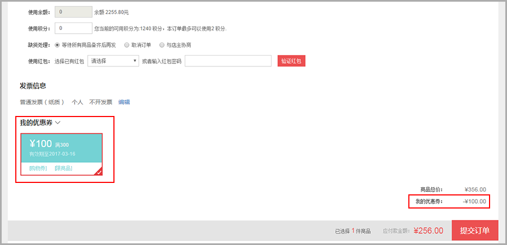Open the 请选择 red packet dropdown
Image resolution: width=507 pixels, height=245 pixels.
(x=113, y=61)
